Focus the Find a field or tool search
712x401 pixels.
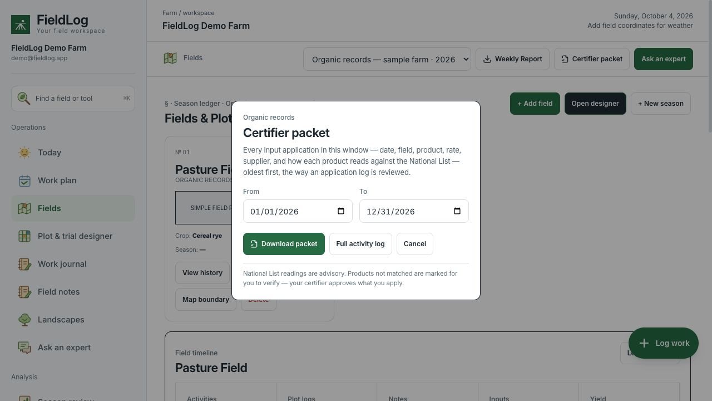point(73,99)
